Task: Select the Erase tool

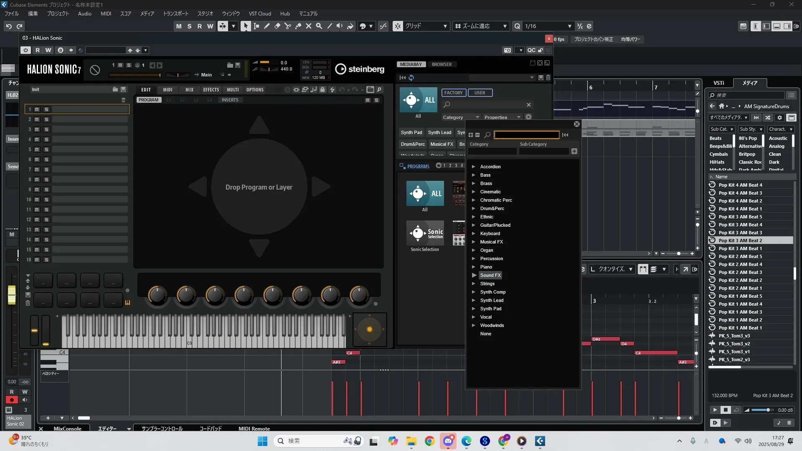Action: pyautogui.click(x=277, y=26)
